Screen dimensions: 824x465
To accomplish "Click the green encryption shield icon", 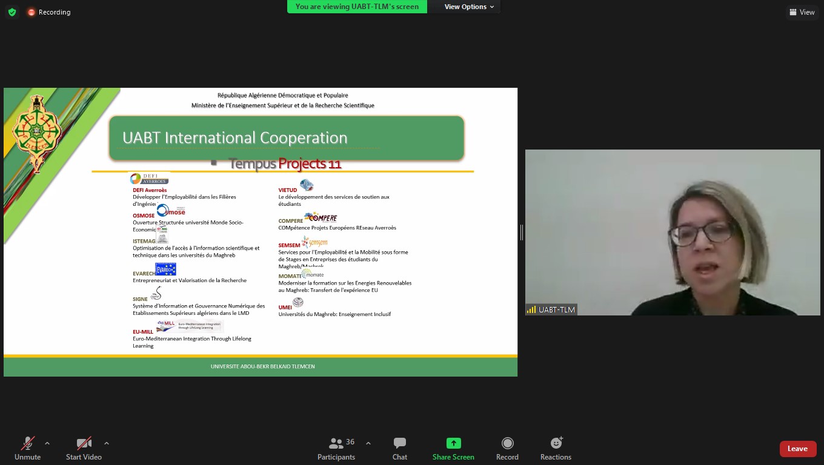I will [x=12, y=12].
